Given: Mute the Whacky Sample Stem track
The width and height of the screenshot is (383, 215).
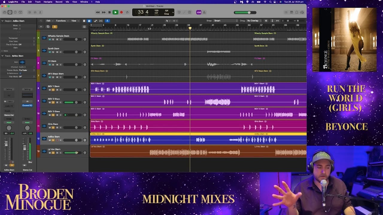Looking at the screenshot, I should pos(50,39).
